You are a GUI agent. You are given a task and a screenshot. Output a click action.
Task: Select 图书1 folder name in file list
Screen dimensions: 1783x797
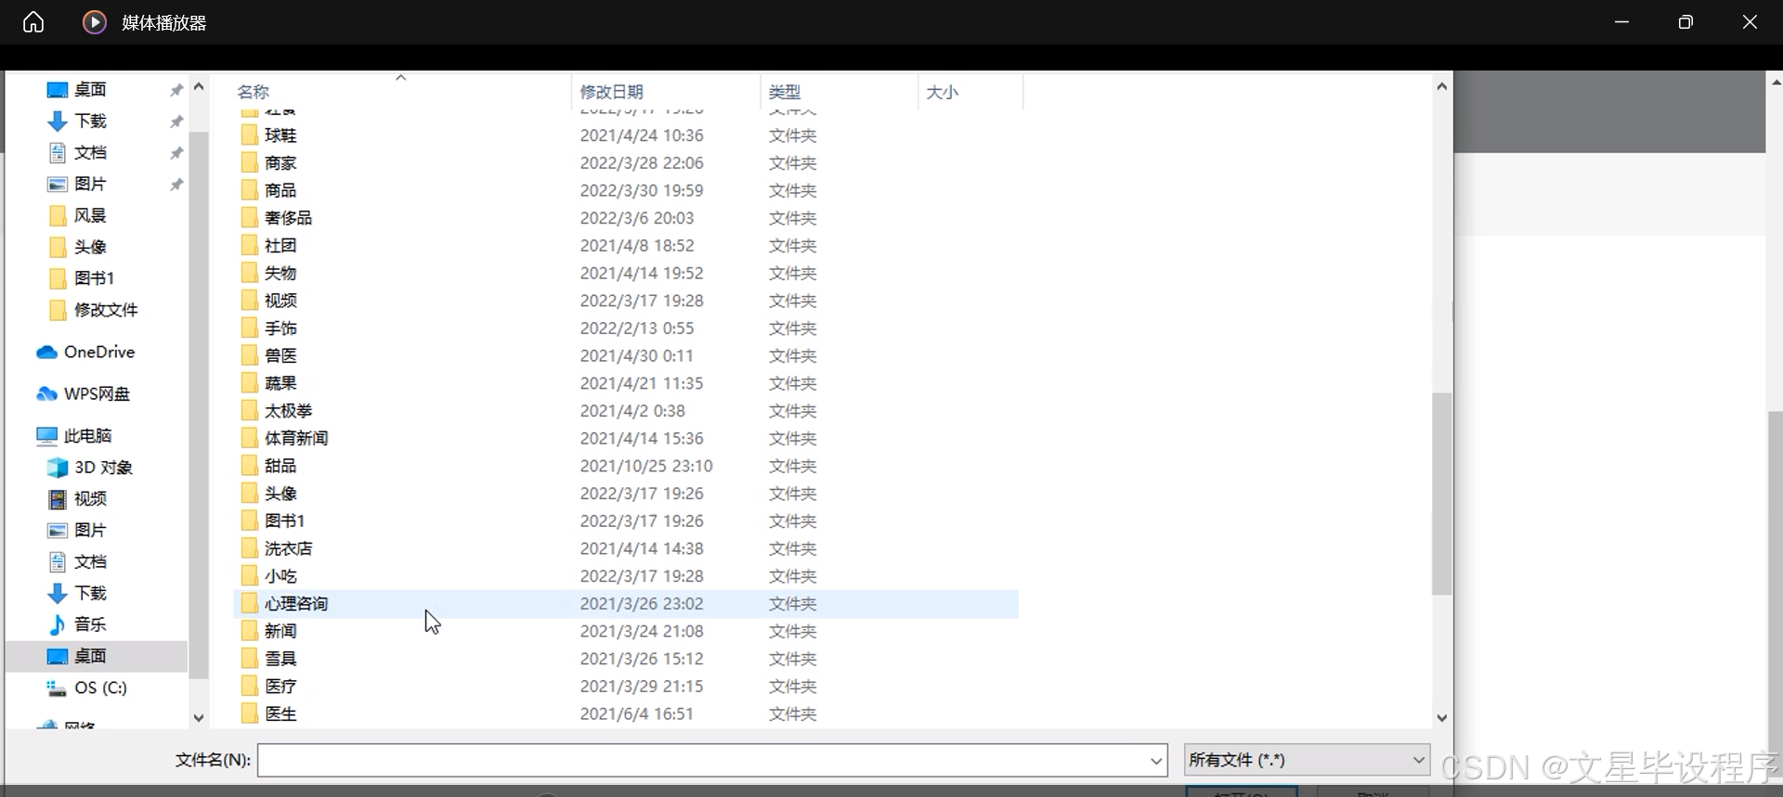coord(284,521)
